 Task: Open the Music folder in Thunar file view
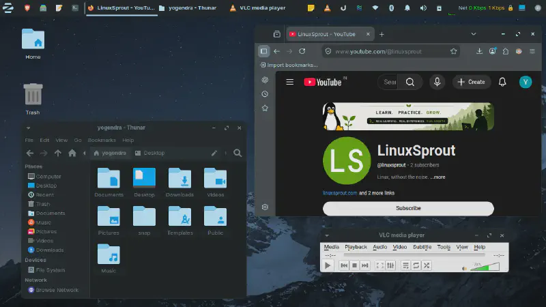pos(109,259)
